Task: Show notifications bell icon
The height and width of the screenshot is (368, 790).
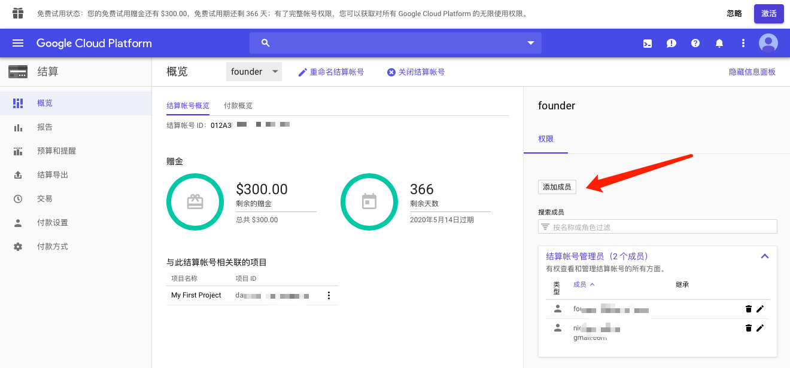Action: [719, 43]
